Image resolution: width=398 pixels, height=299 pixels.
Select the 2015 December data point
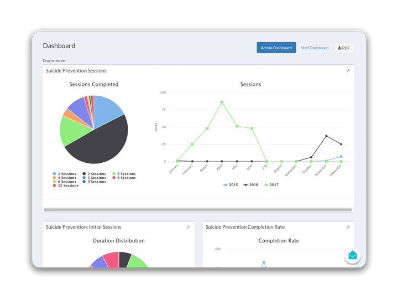pos(341,157)
